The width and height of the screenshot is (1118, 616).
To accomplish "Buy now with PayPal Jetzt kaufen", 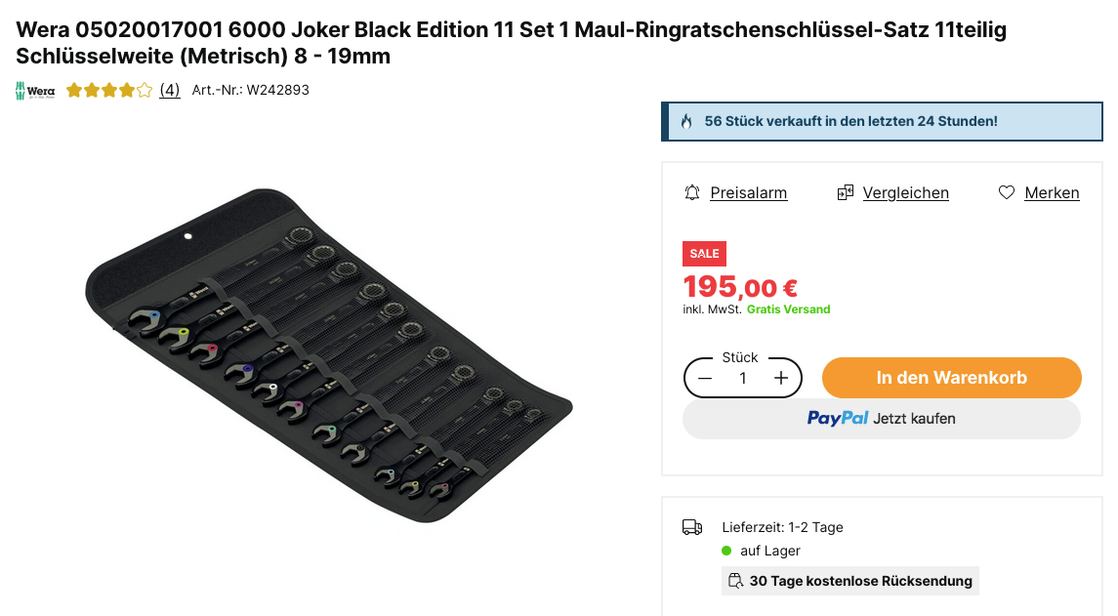I will point(881,419).
